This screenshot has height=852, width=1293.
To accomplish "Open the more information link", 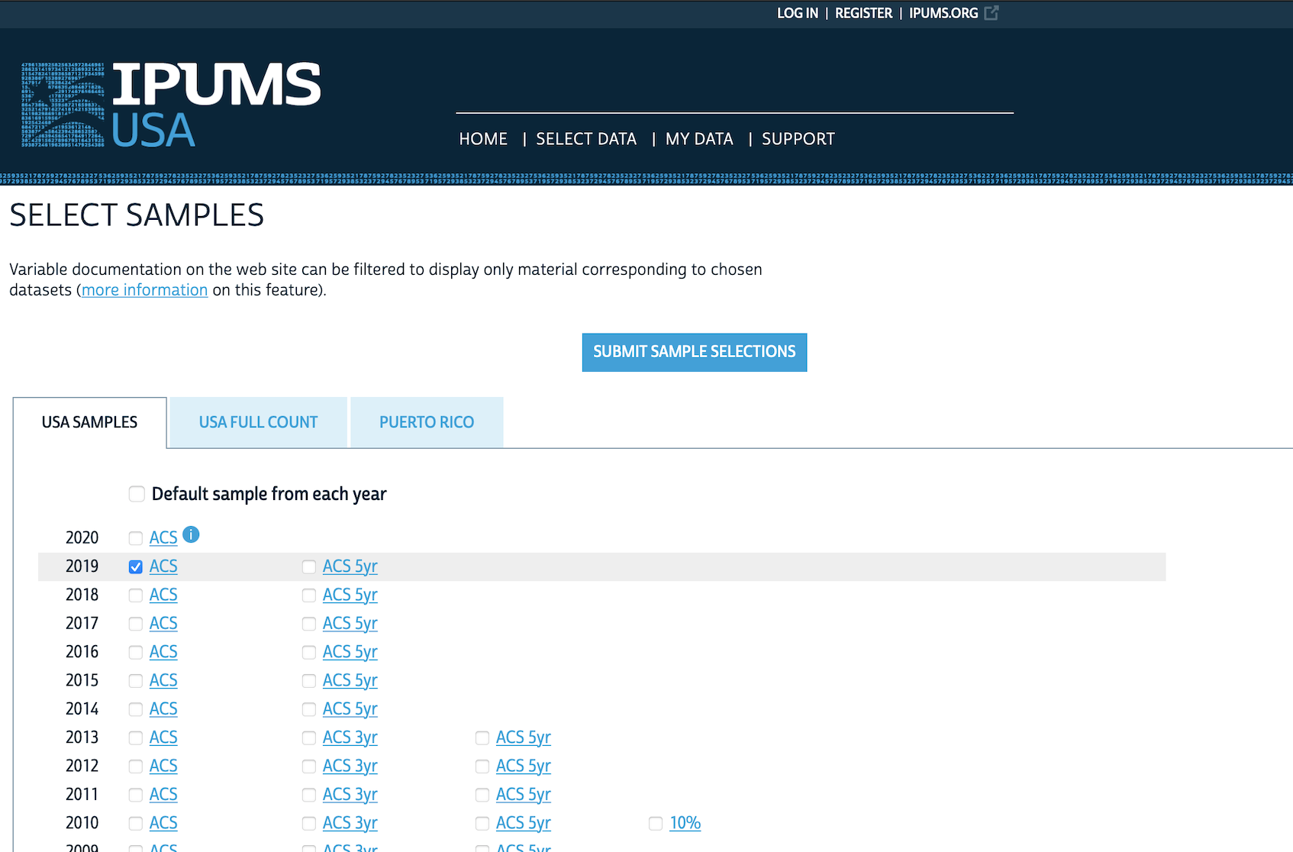I will [x=144, y=290].
